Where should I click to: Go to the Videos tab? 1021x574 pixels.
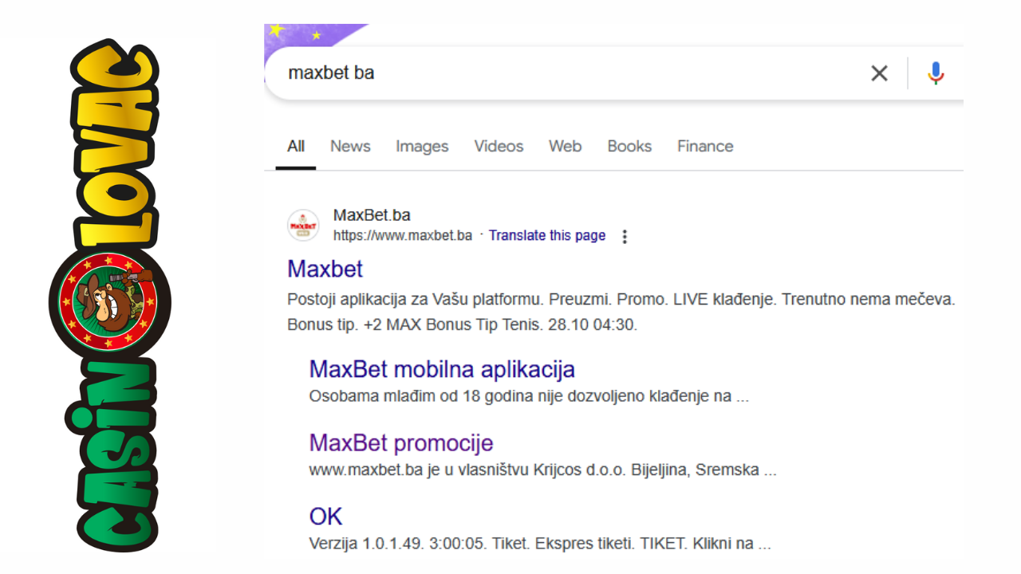[499, 147]
